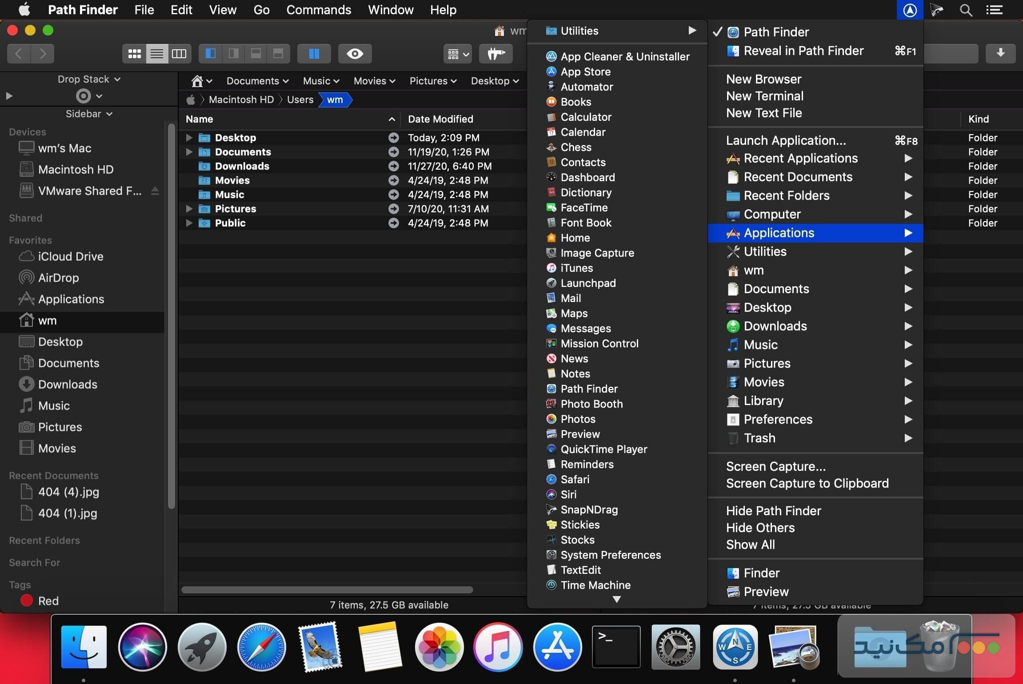1023x684 pixels.
Task: Click the Quick Look eye button
Action: tap(355, 54)
